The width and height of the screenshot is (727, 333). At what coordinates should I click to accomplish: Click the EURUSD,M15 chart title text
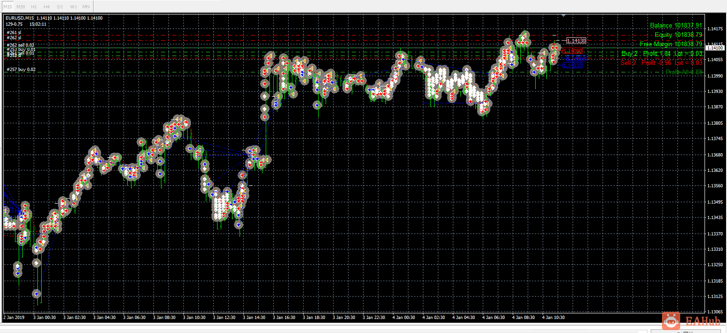[20, 18]
